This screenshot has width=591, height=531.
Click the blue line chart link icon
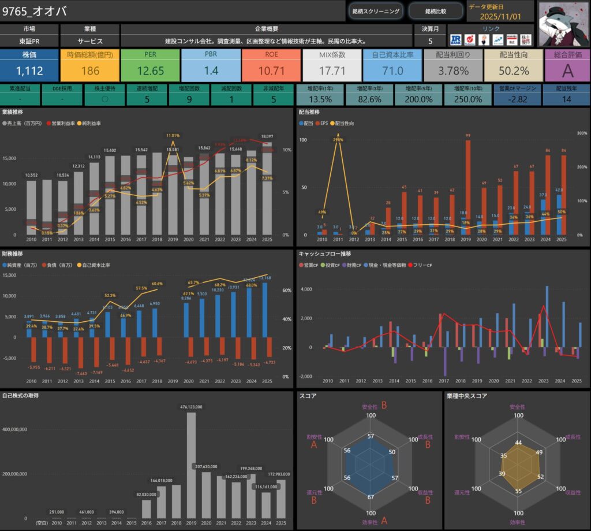coord(498,39)
